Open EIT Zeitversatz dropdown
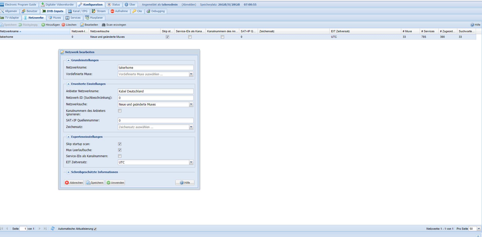Image resolution: width=482 pixels, height=237 pixels. 191,162
